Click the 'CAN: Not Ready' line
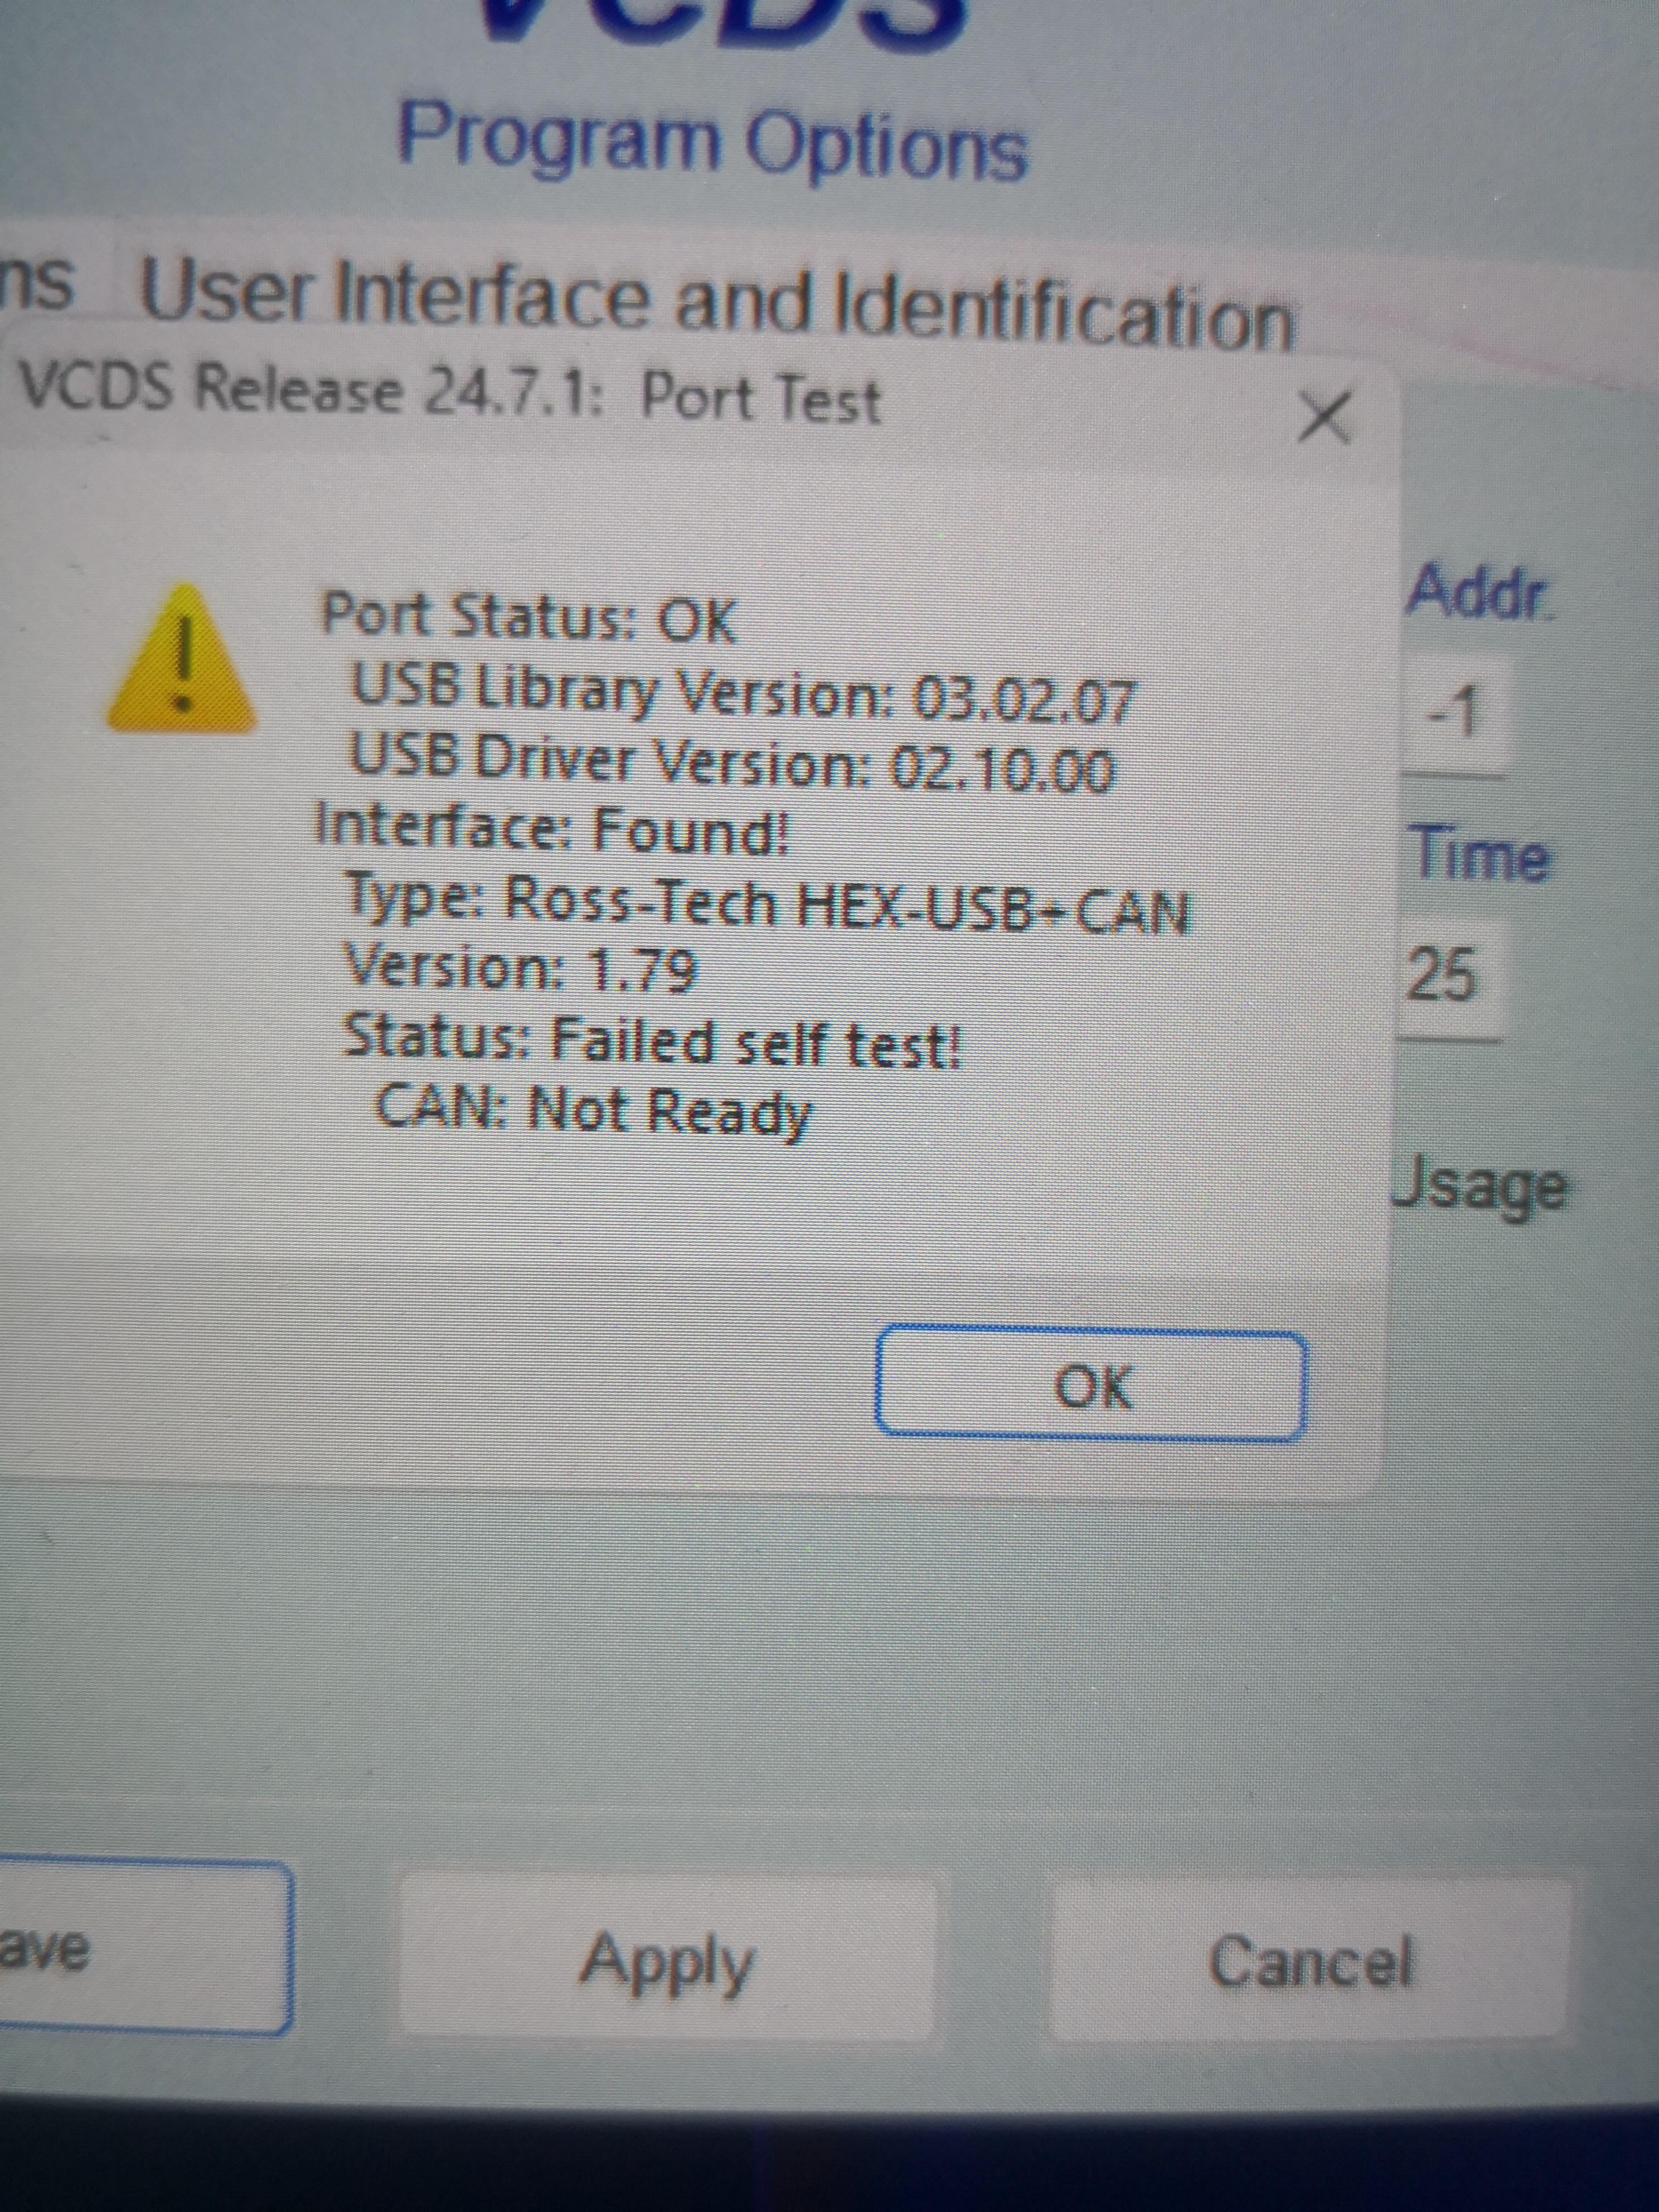The height and width of the screenshot is (2212, 1659). tap(592, 1110)
